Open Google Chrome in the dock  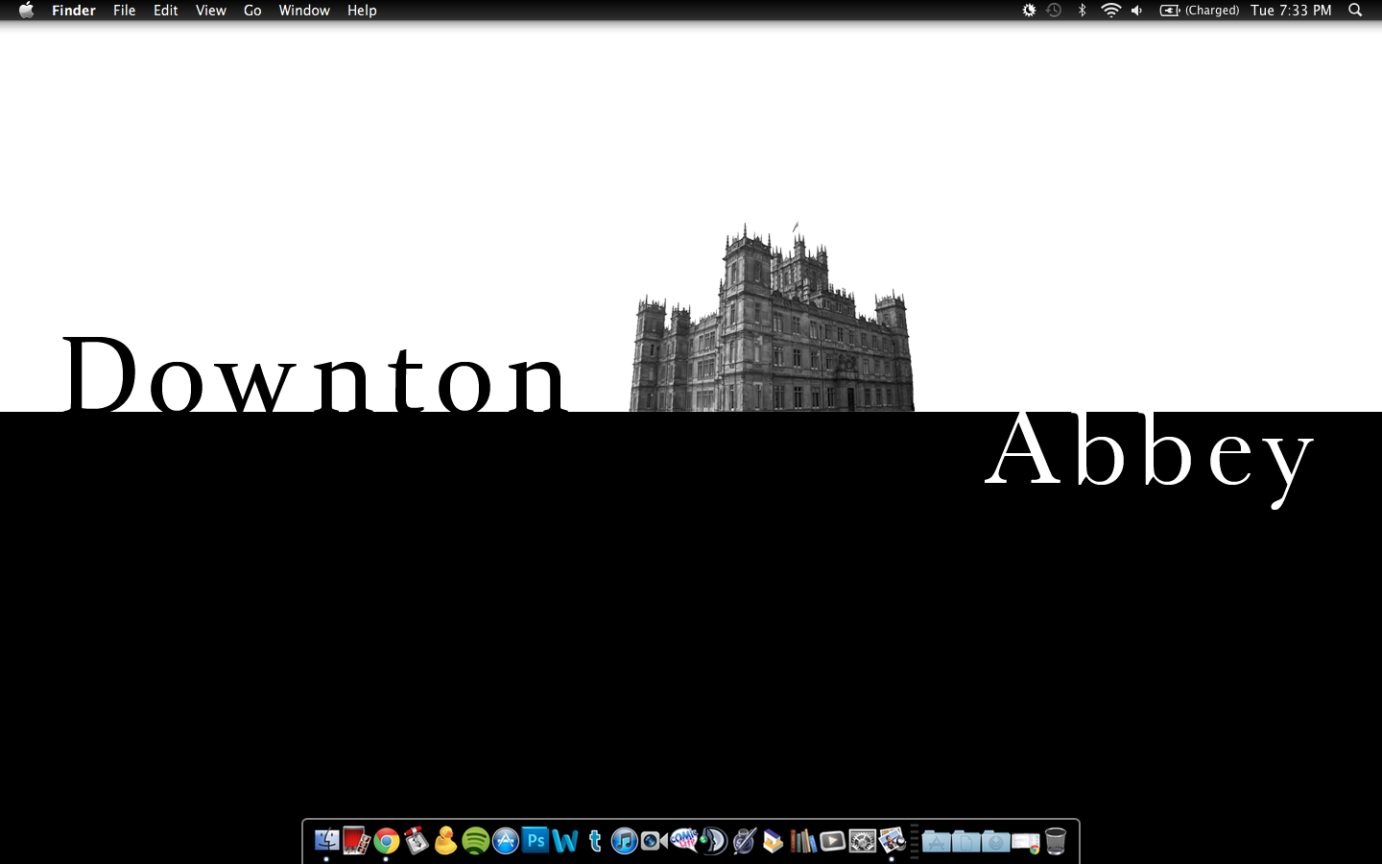point(386,841)
